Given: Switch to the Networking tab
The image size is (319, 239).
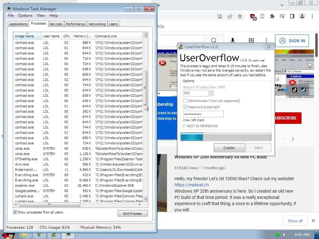Looking at the screenshot, I should pos(97,24).
